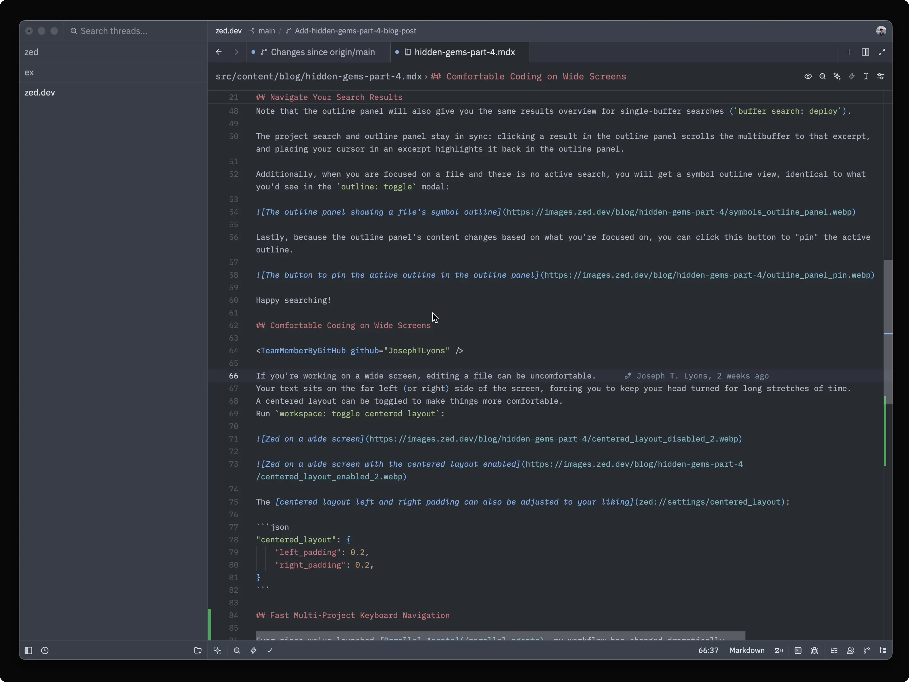Click Joseph T. Lyons git blame annotation
The image size is (909, 682).
click(697, 376)
